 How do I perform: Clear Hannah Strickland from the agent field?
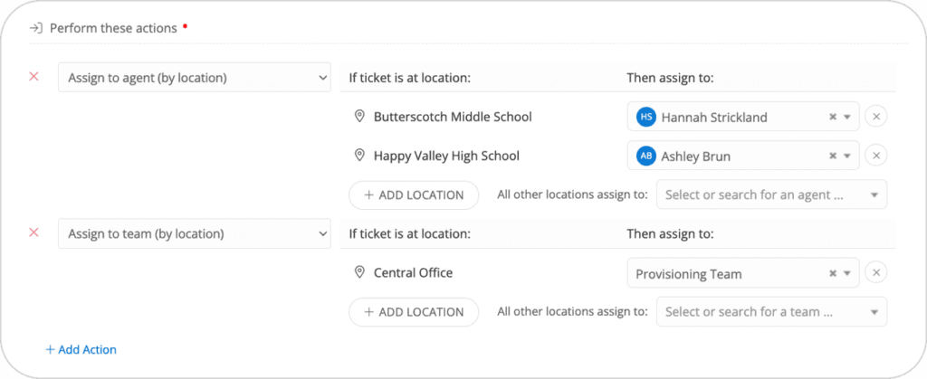pyautogui.click(x=833, y=117)
